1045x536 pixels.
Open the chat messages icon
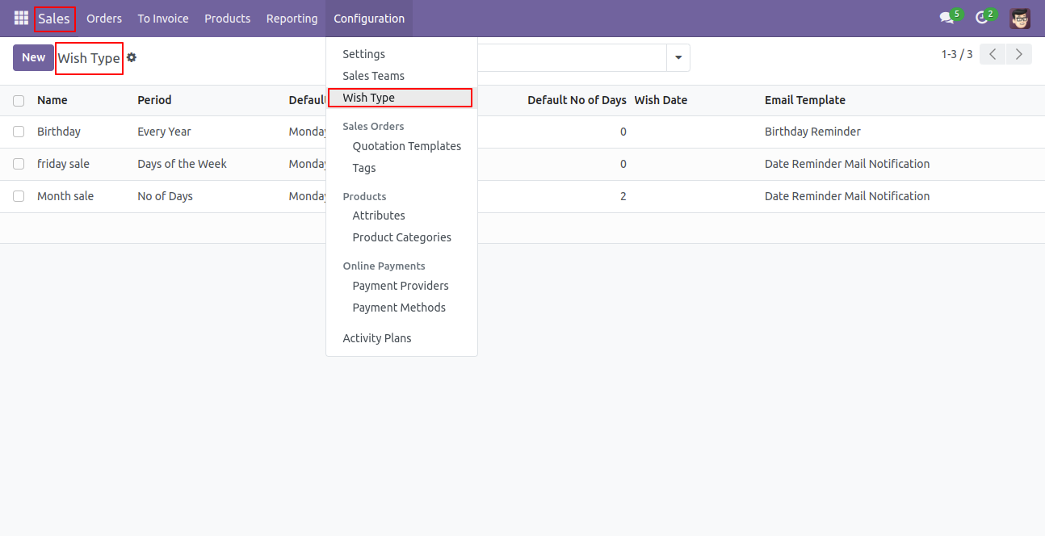pos(946,18)
